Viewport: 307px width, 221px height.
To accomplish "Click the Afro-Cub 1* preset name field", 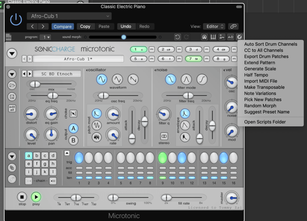I will (x=79, y=59).
